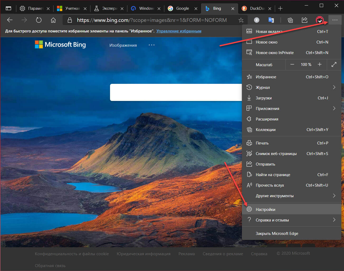This screenshot has height=271, width=344.
Task: Open the home page via the house icon
Action: tap(53, 20)
